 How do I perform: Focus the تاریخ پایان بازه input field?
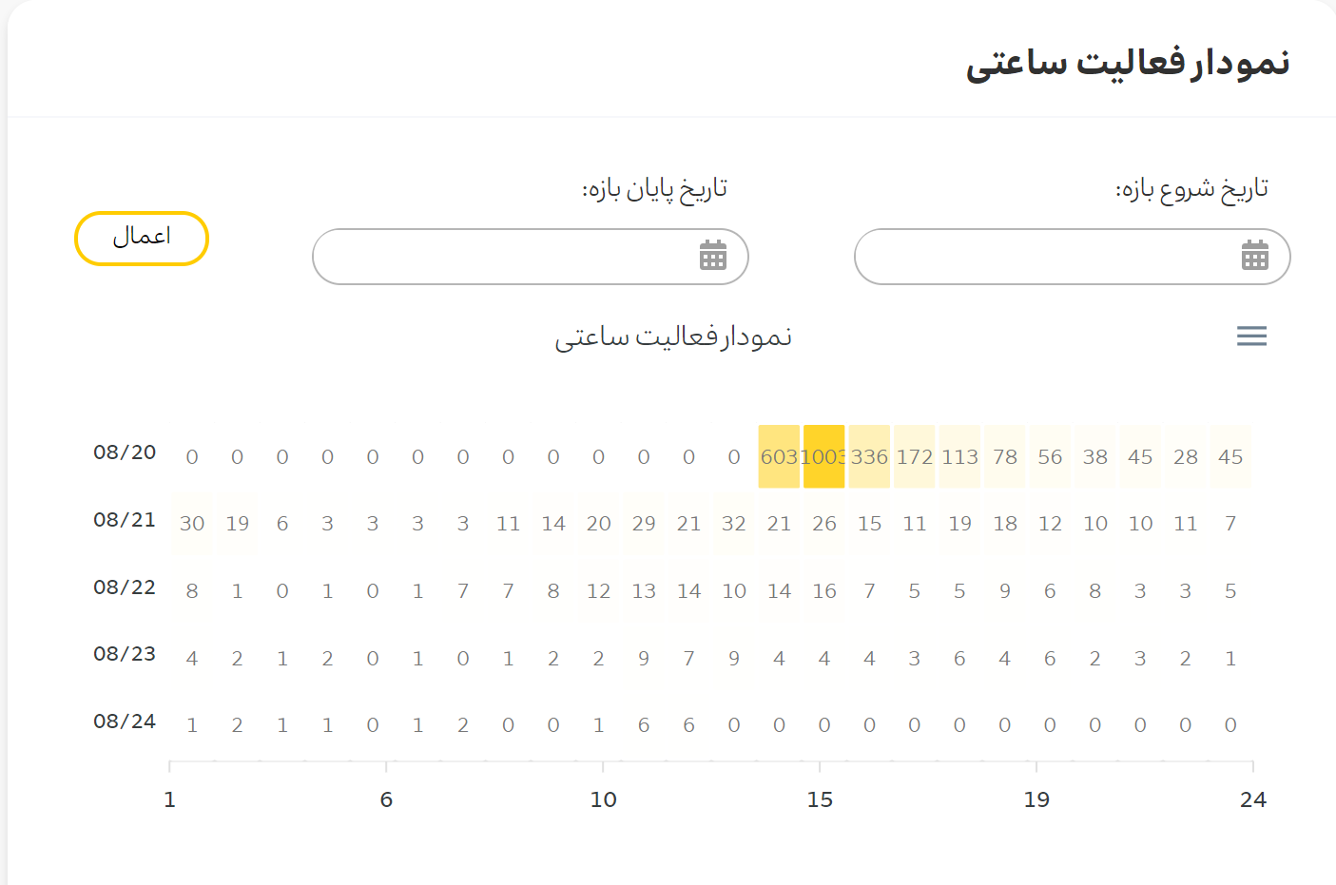point(531,257)
